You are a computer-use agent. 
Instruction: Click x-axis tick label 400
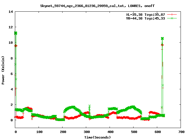pos(110,132)
